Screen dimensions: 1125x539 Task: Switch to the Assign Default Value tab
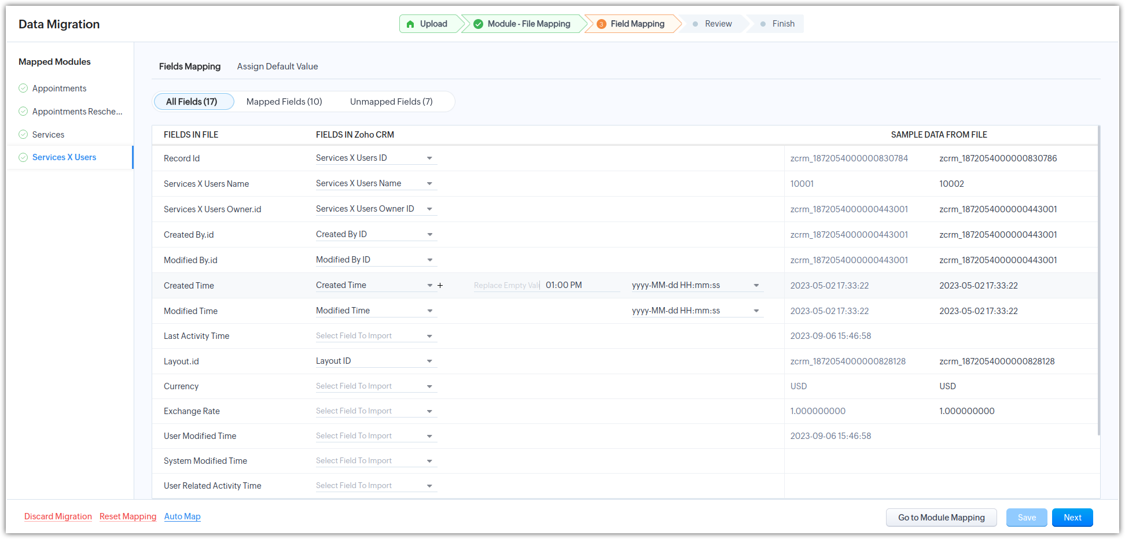[x=277, y=67]
